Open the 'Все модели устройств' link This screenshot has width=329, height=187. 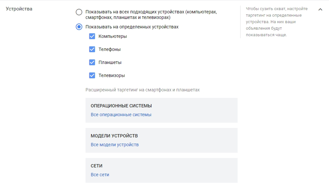coord(115,145)
